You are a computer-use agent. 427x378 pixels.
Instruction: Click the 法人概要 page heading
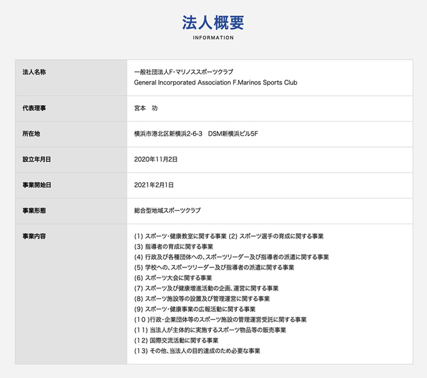click(x=213, y=23)
